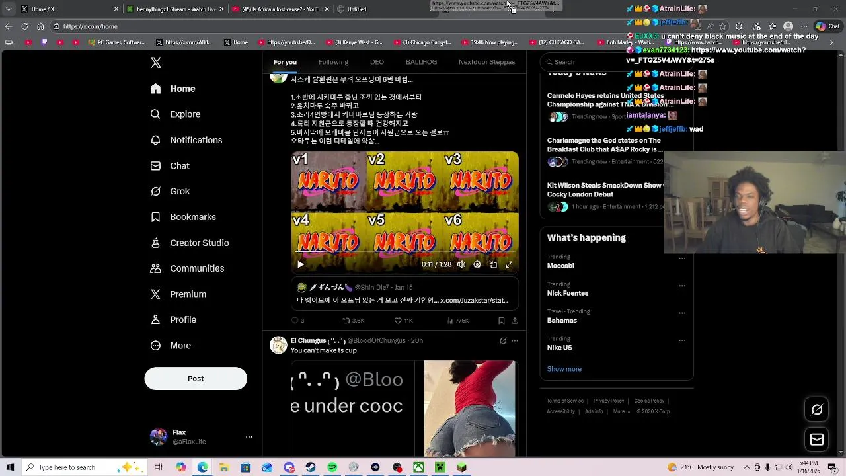Open options for the Maccabi trend
846x476 pixels.
[x=682, y=258]
